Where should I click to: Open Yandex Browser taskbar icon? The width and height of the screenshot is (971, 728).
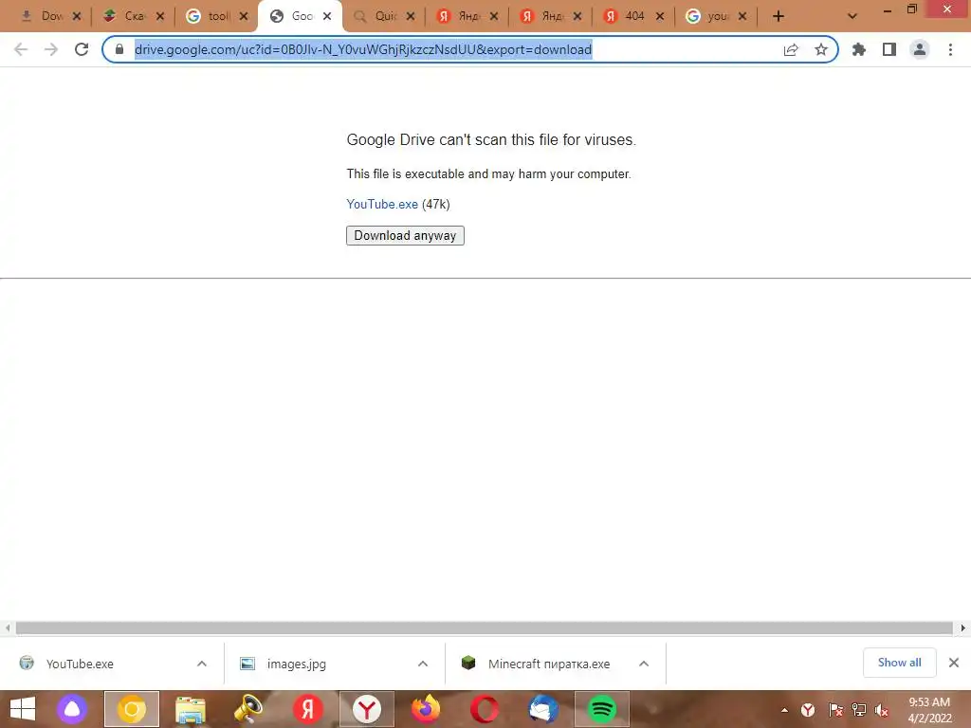pos(367,709)
